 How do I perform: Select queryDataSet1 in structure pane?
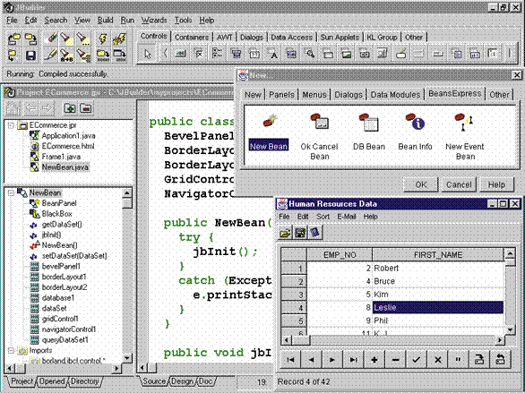pos(65,340)
